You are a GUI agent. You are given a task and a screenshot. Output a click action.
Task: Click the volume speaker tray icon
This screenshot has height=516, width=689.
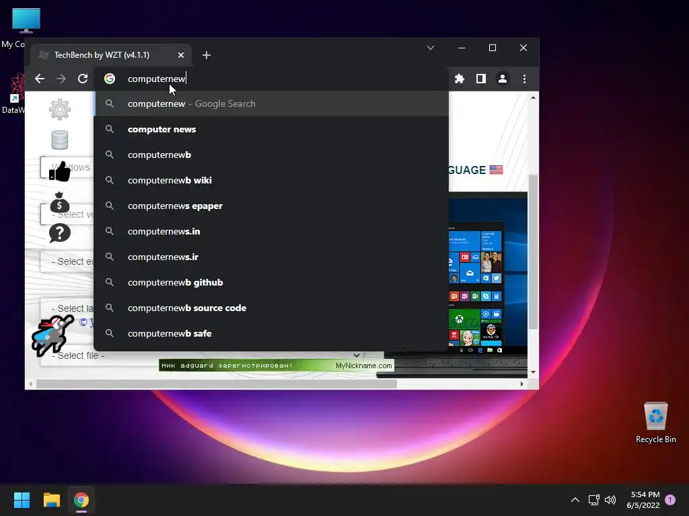coord(610,500)
